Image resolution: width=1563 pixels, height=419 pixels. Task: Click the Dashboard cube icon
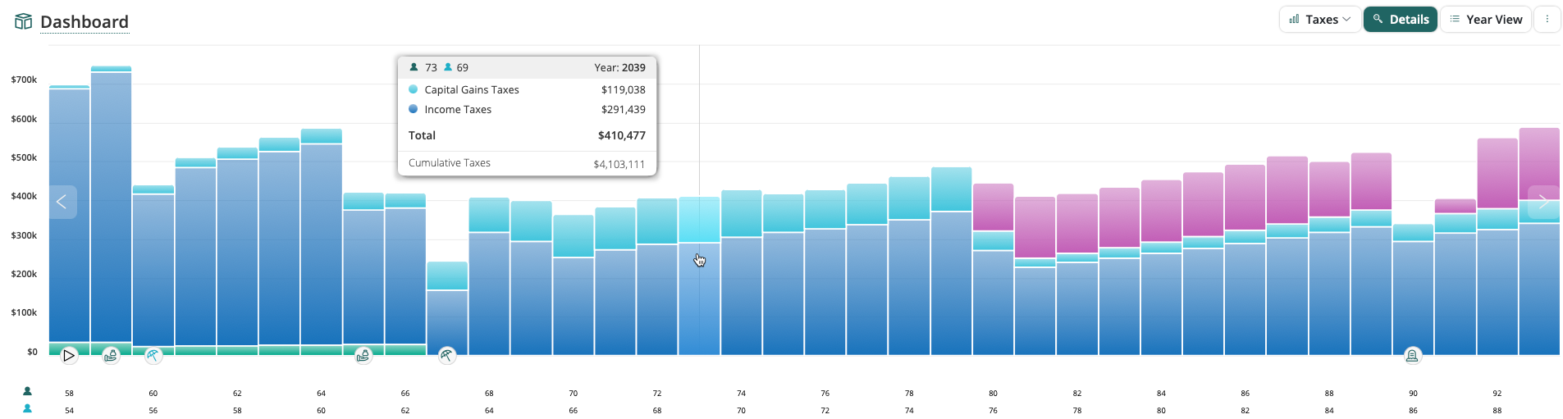[23, 21]
